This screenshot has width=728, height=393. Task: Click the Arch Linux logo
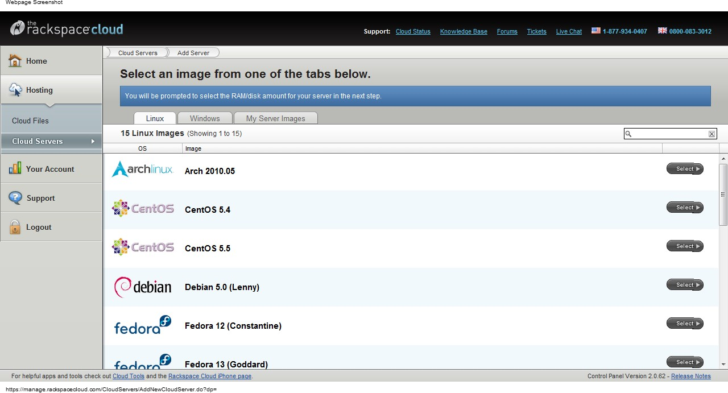142,169
